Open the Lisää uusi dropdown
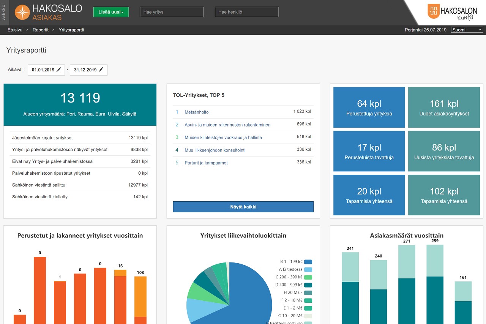This screenshot has width=486, height=324. click(x=111, y=12)
